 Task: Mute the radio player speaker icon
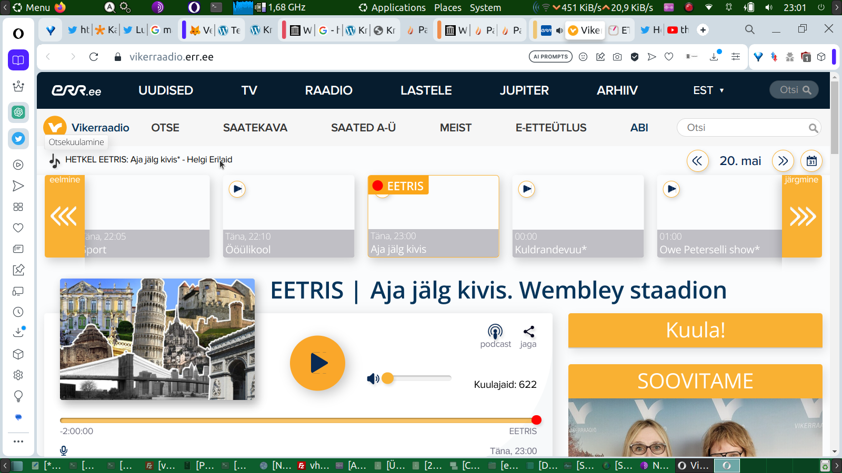(373, 378)
